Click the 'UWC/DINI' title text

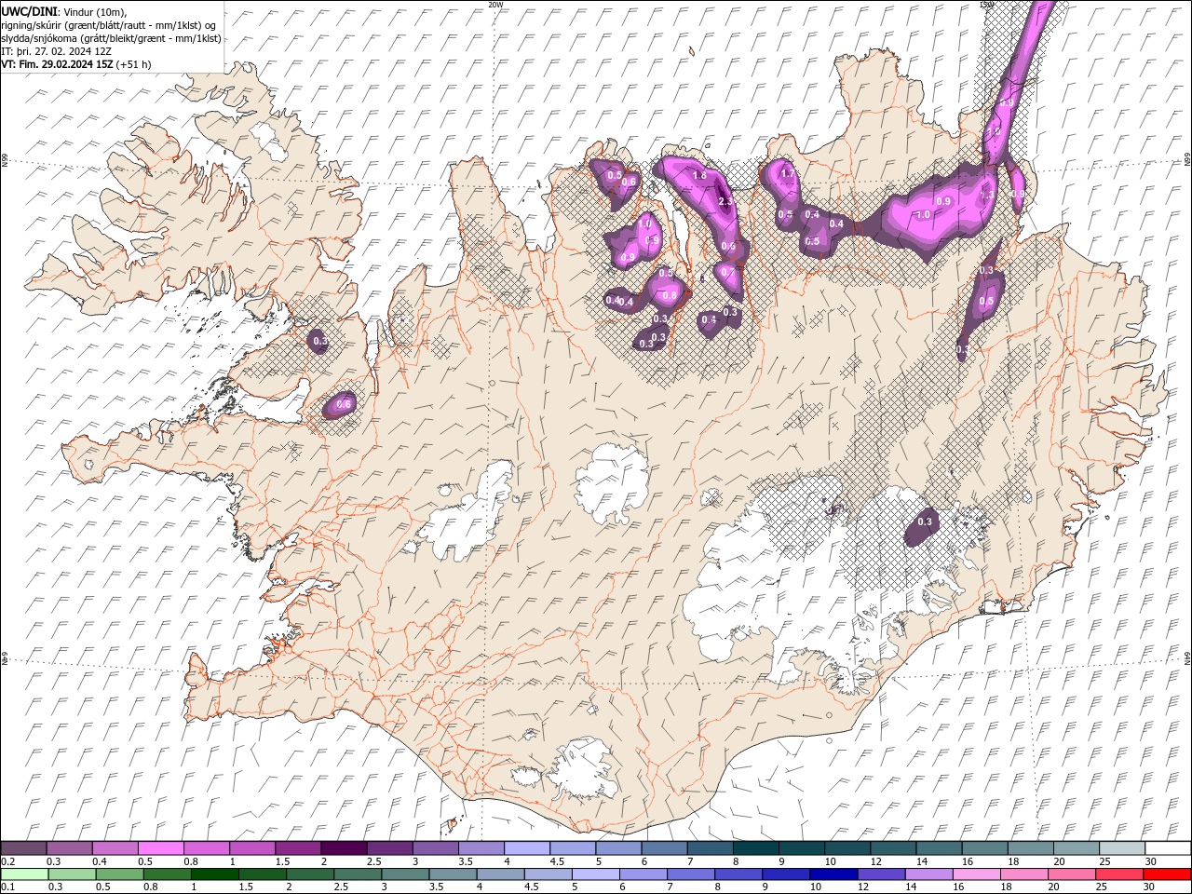29,10
